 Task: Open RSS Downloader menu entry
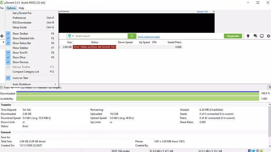pyautogui.click(x=32, y=23)
